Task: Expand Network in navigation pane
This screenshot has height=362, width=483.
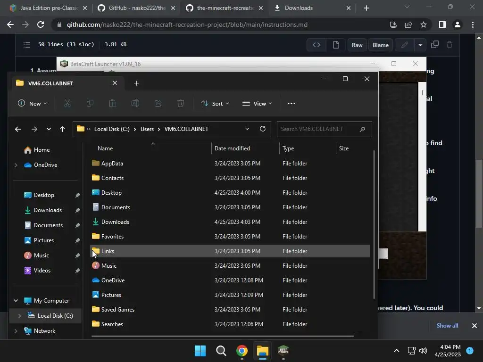Action: (x=16, y=331)
